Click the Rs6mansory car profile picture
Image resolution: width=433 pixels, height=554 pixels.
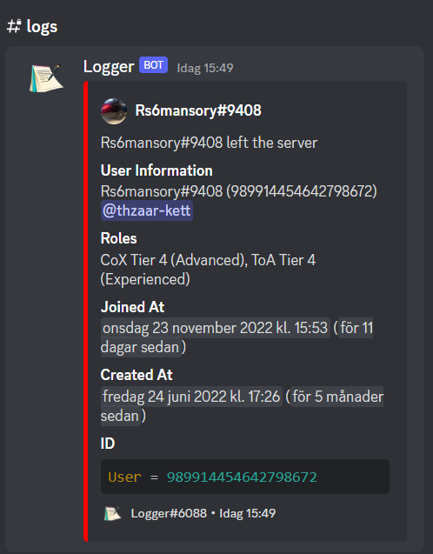tap(114, 111)
